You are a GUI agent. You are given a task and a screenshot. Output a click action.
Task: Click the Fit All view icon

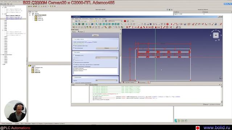coord(74,24)
